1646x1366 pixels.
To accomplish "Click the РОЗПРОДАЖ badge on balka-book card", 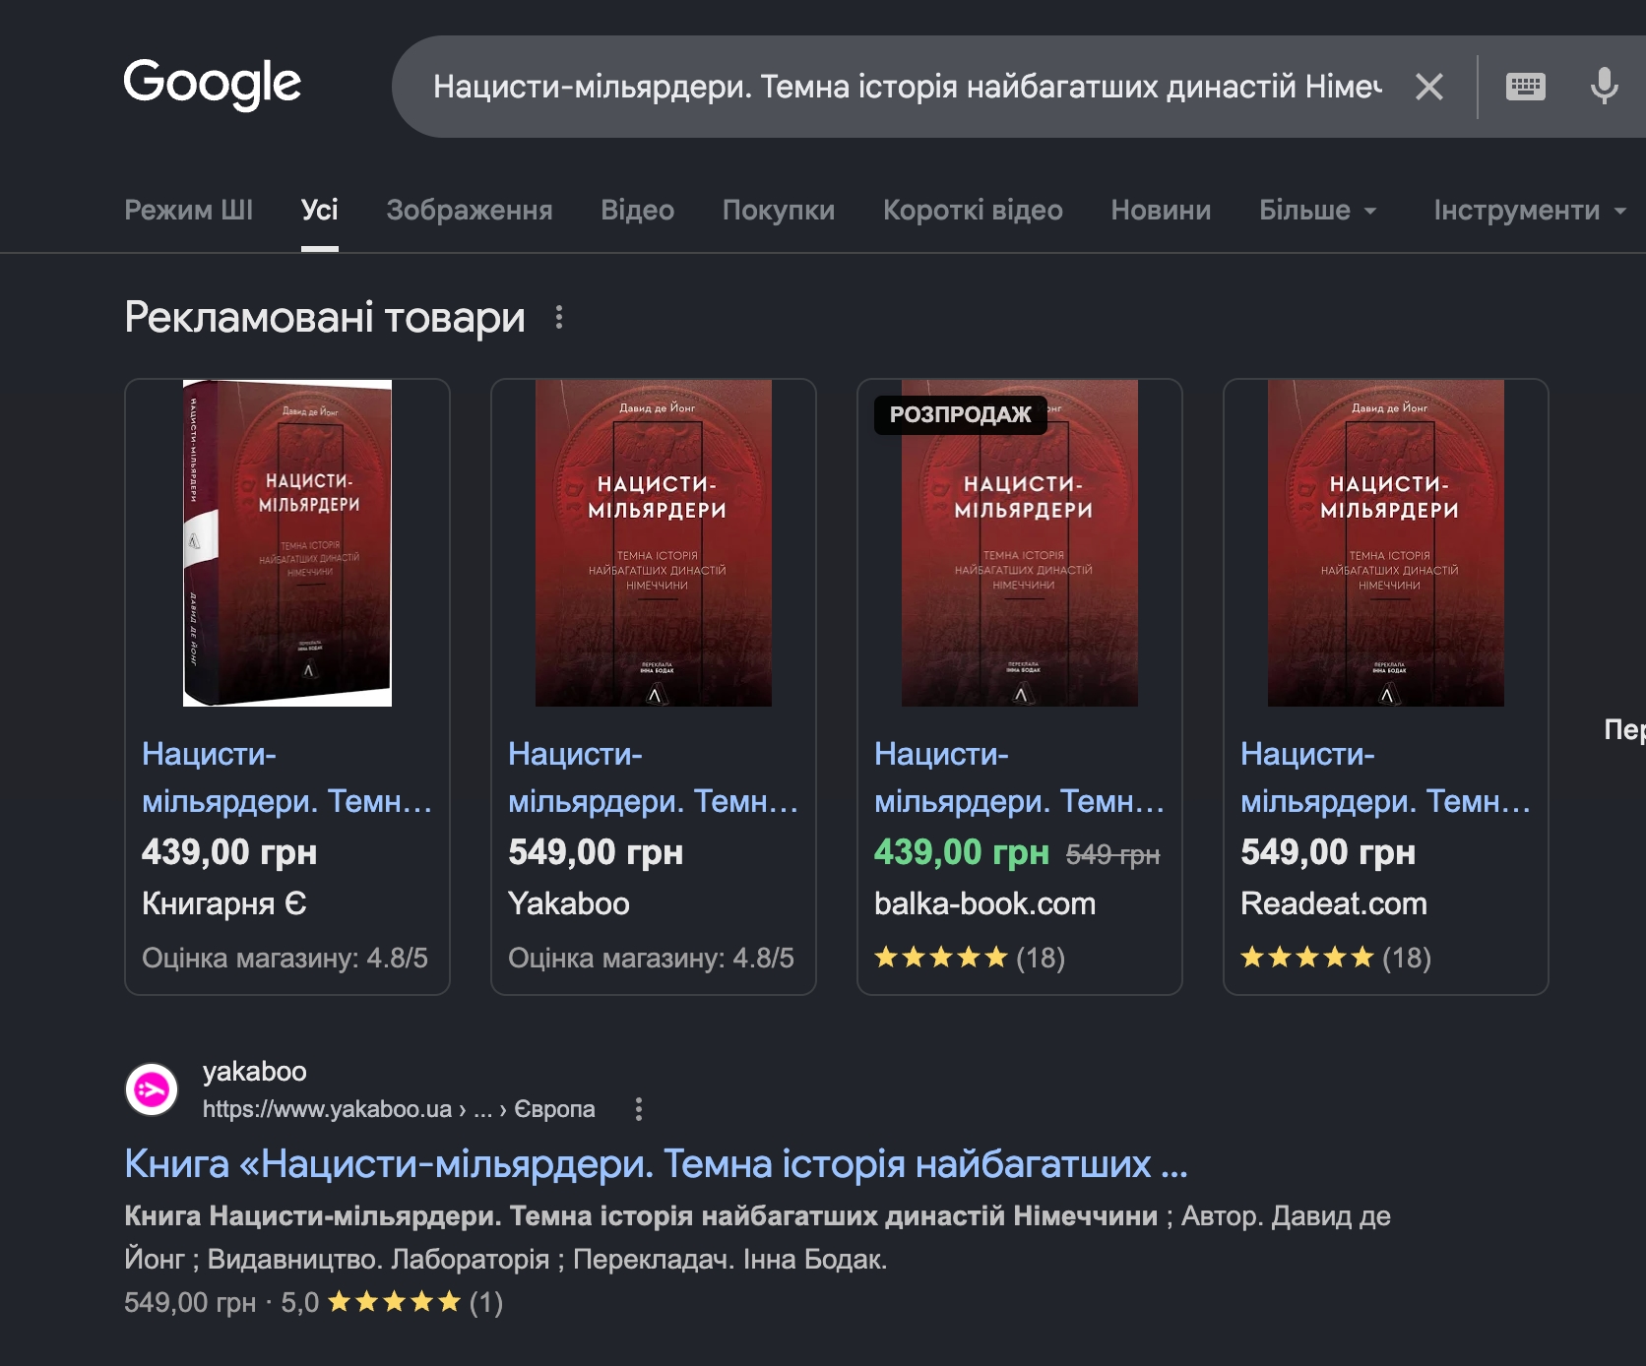I will pyautogui.click(x=961, y=414).
